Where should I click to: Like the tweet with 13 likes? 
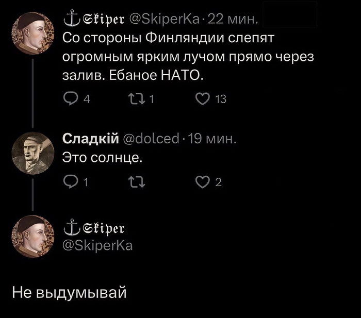pyautogui.click(x=203, y=99)
